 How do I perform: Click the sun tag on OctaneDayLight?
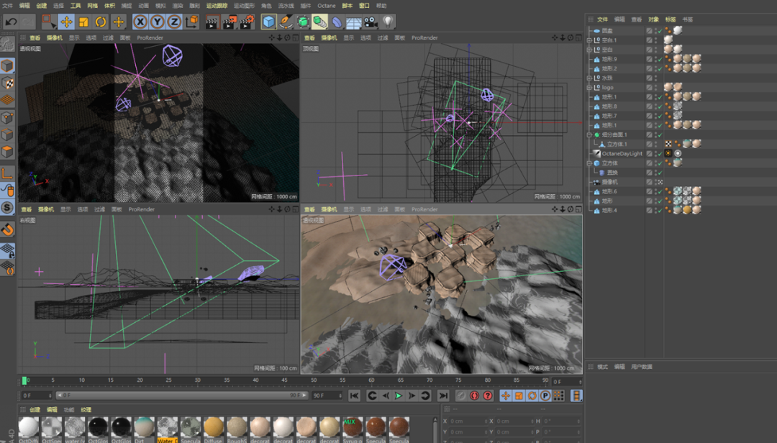click(x=668, y=154)
